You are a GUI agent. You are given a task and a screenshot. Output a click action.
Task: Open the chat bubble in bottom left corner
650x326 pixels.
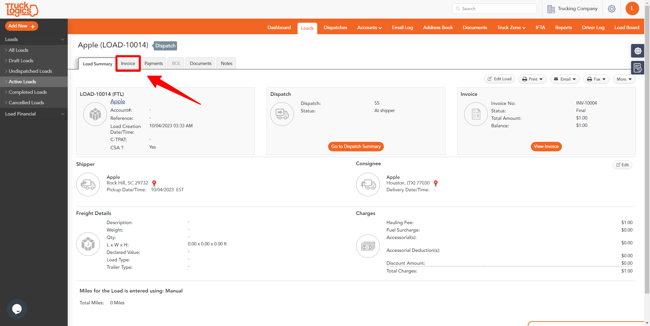[x=17, y=309]
